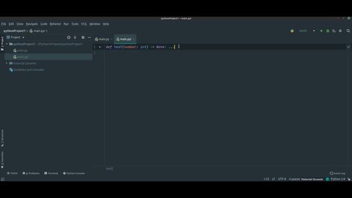Open the Terminal tool window
Screen dimensions: 352x198
pyautogui.click(x=51, y=173)
